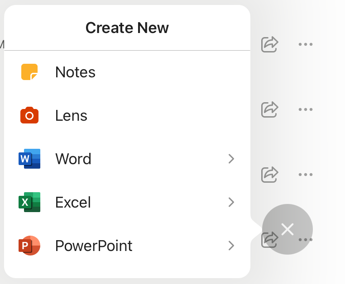The height and width of the screenshot is (284, 345).
Task: Click the green Excel app icon
Action: 29,202
